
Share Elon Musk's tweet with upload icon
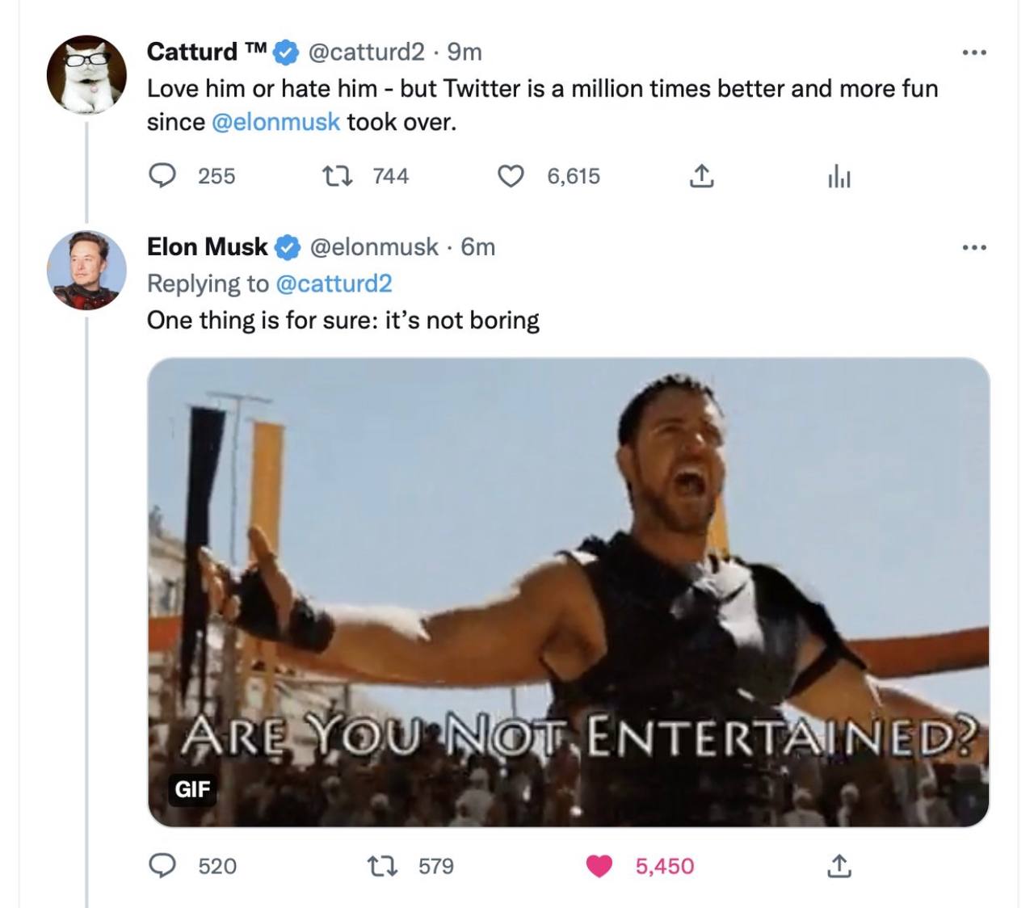coord(839,866)
